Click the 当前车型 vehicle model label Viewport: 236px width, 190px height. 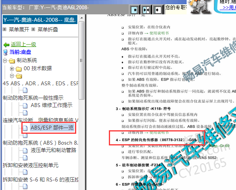(x=45, y=7)
